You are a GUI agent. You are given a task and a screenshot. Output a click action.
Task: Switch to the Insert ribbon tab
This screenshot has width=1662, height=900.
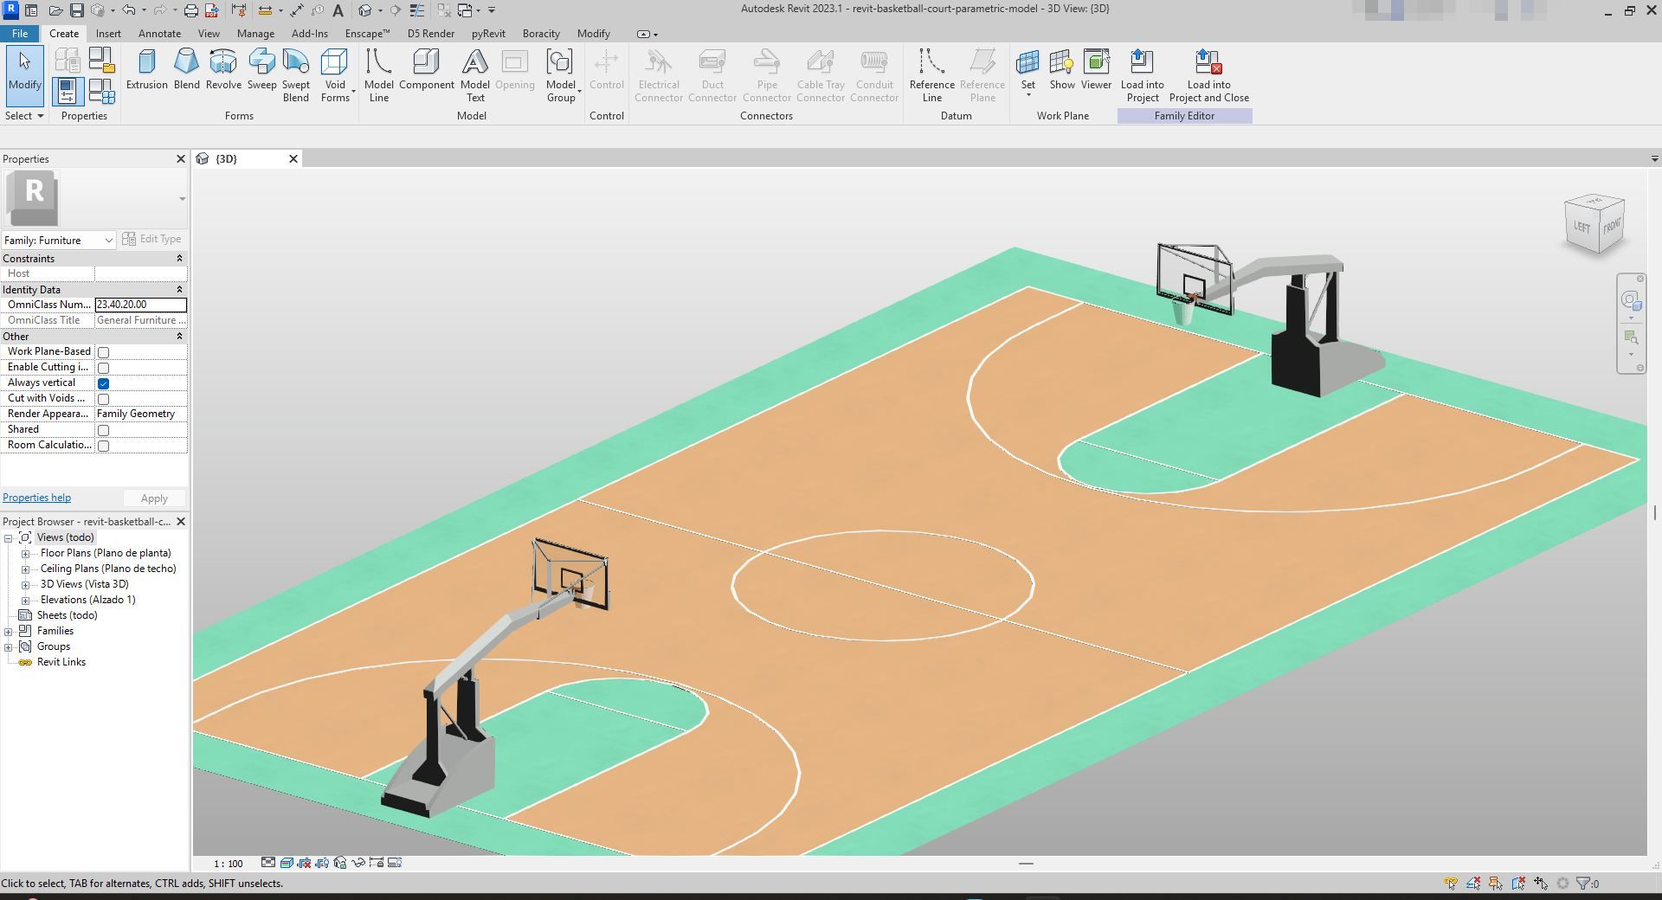[108, 33]
